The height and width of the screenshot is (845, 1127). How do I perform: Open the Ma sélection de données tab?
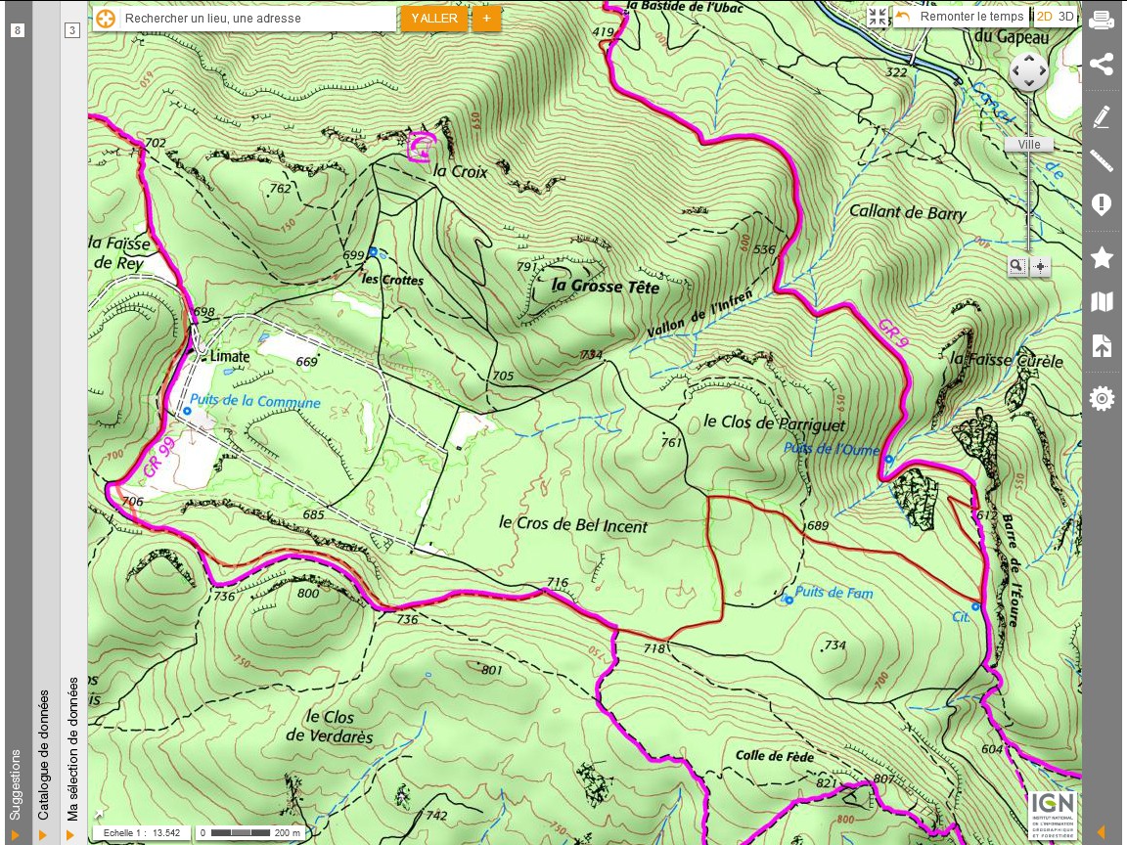(x=71, y=749)
